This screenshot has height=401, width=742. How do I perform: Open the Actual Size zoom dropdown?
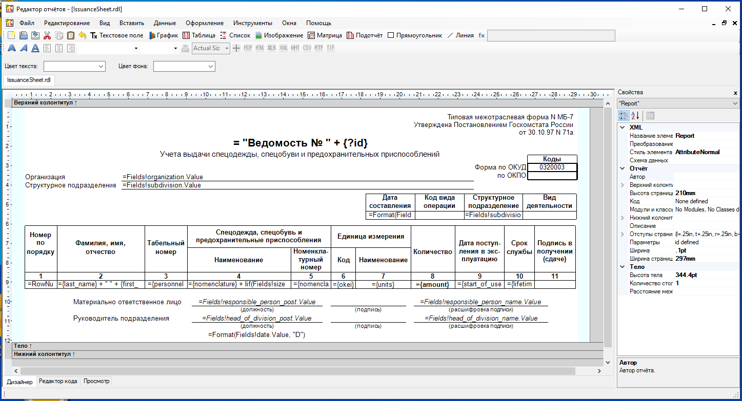[226, 48]
